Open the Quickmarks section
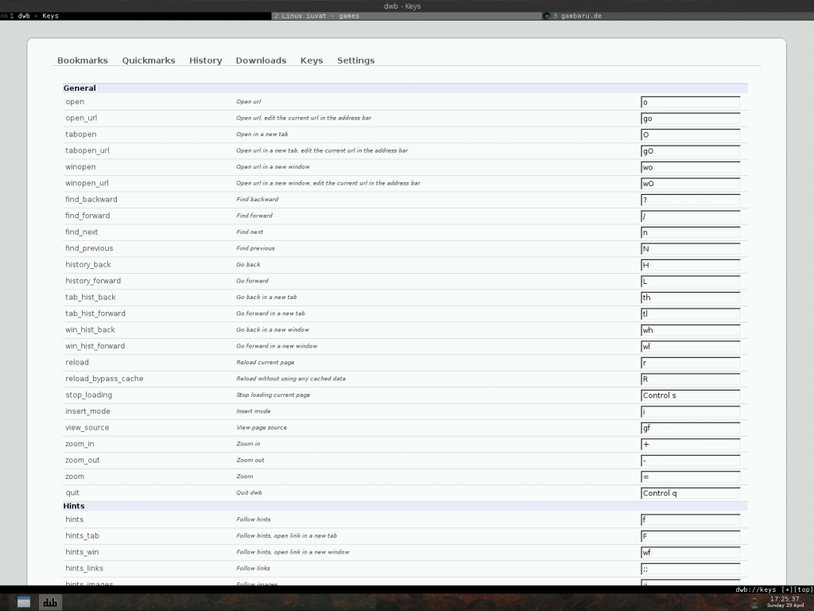814x611 pixels. coord(148,60)
